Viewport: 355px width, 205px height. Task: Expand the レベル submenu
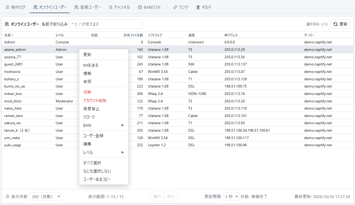[104, 152]
